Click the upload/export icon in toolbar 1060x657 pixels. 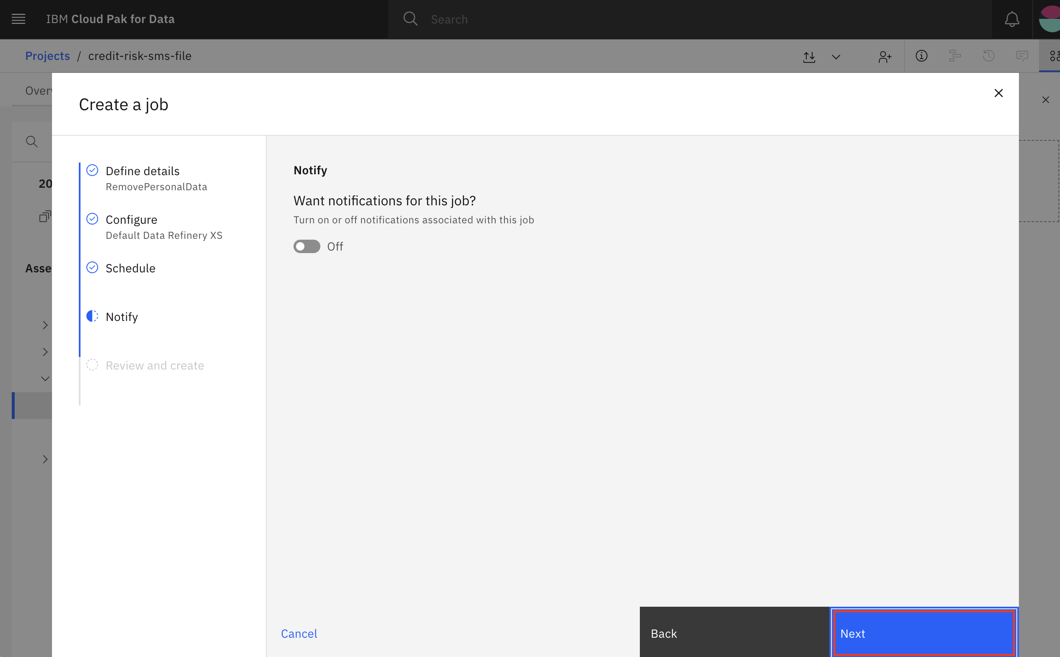tap(809, 56)
